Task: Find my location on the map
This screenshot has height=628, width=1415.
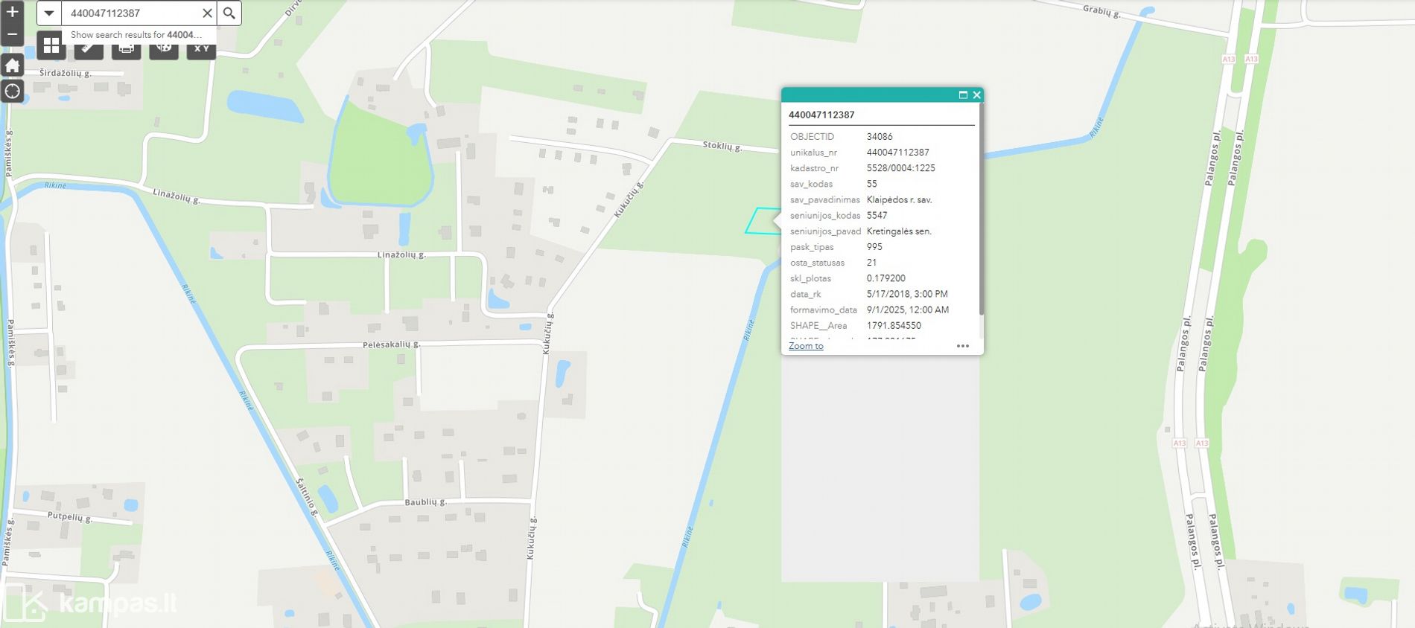Action: [12, 92]
